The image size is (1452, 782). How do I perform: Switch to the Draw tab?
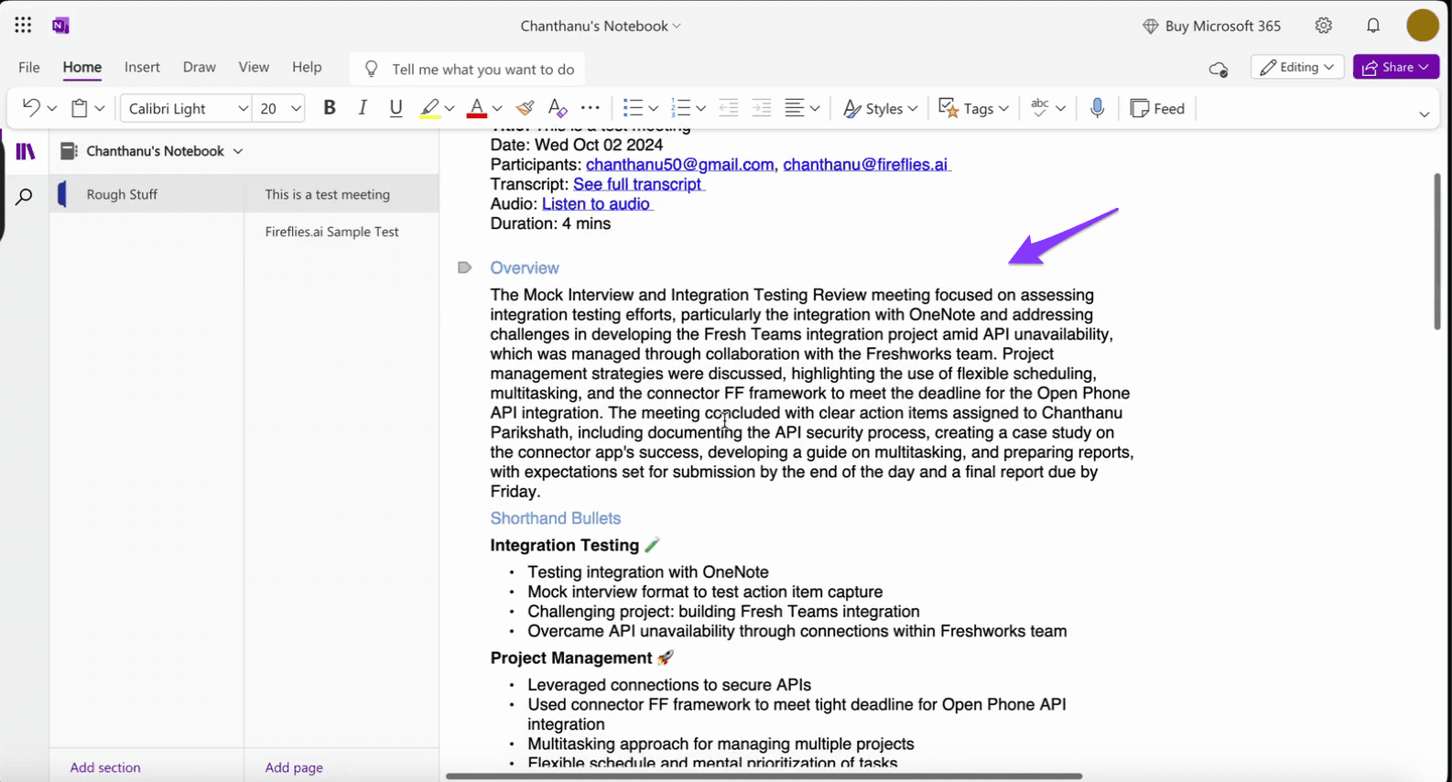[x=199, y=67]
